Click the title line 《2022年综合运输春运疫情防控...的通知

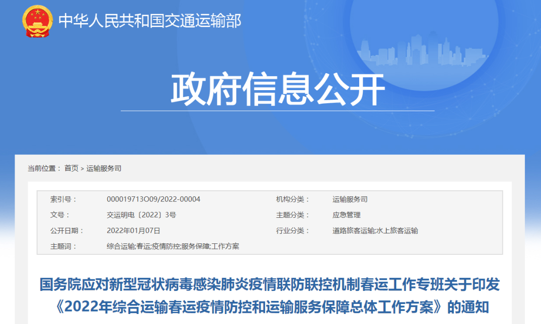[x=272, y=307]
